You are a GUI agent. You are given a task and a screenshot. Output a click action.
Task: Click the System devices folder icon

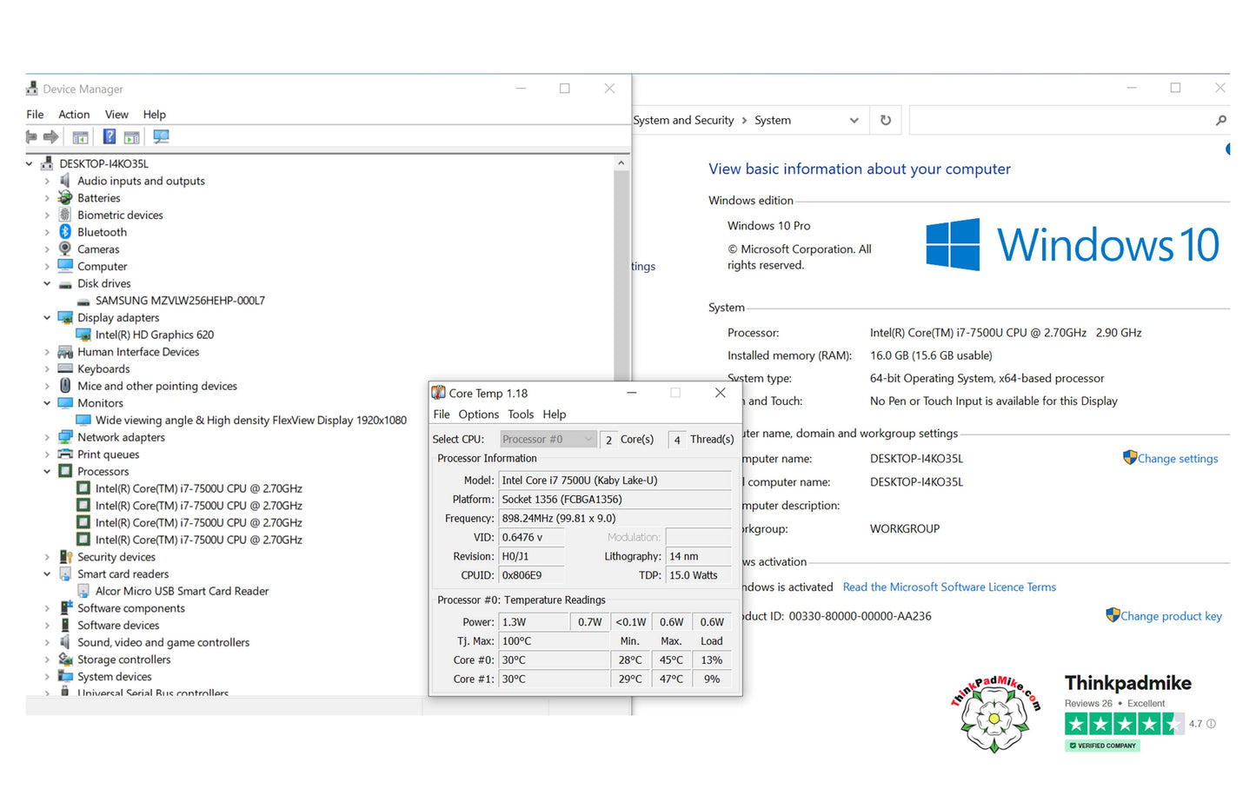tap(65, 676)
